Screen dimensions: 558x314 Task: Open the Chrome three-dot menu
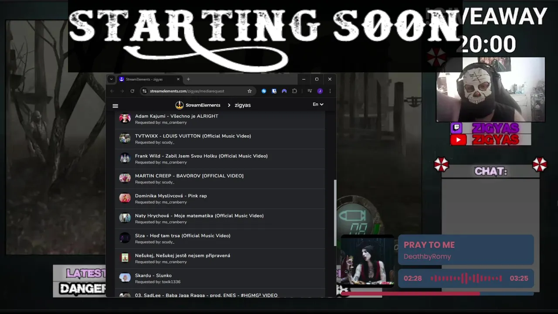click(330, 91)
